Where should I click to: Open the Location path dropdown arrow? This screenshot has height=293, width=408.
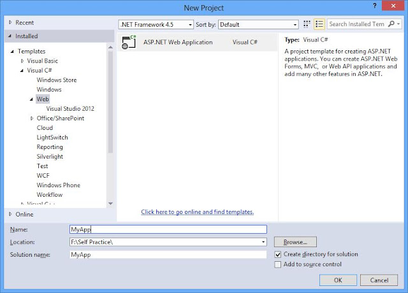pyautogui.click(x=263, y=242)
